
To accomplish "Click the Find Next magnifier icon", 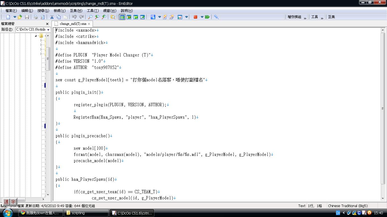I will (104, 17).
